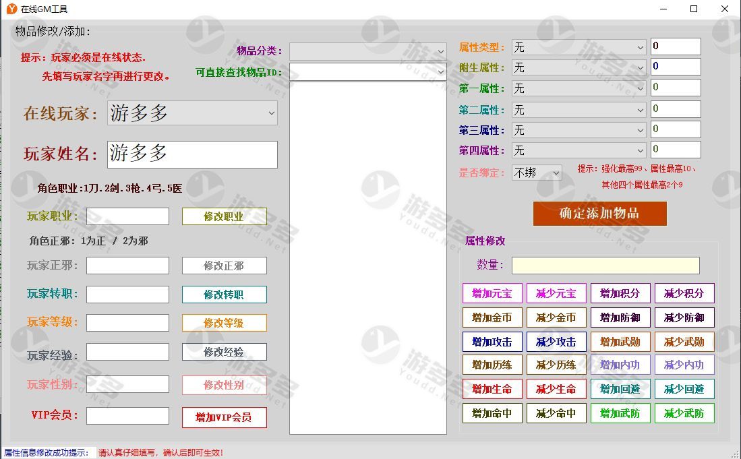Open the 在线玩家 player dropdown
The width and height of the screenshot is (741, 459).
(x=192, y=113)
